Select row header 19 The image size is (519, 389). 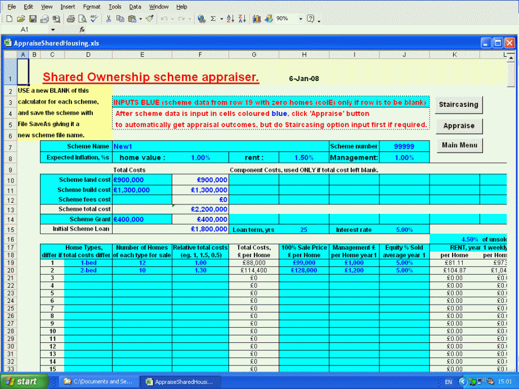pos(10,263)
